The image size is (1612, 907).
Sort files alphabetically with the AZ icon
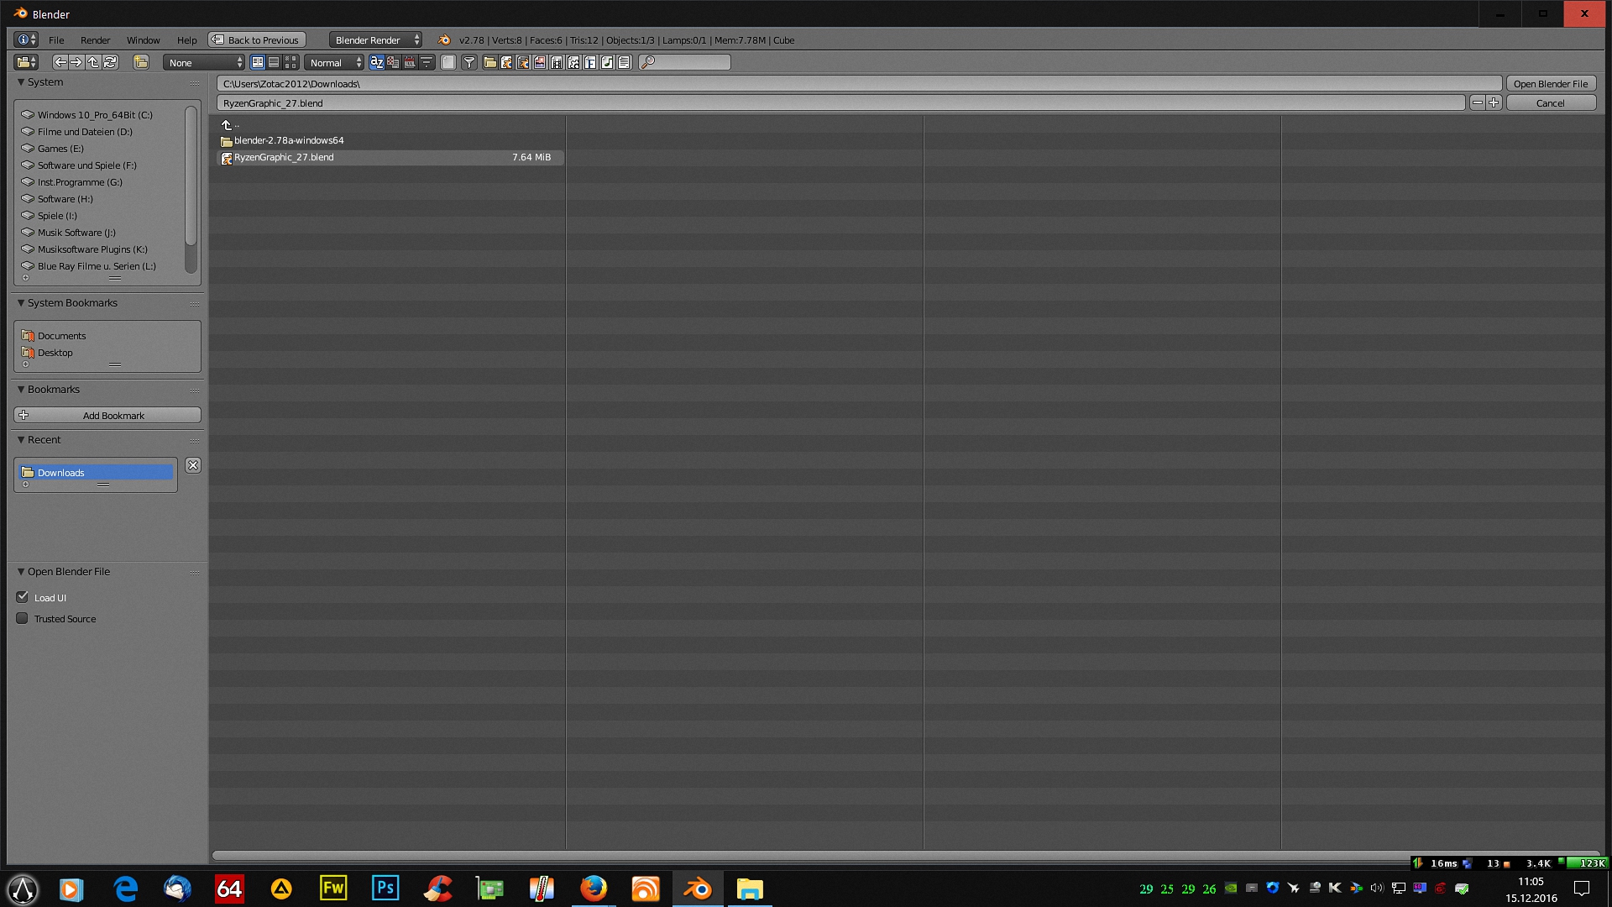(377, 62)
